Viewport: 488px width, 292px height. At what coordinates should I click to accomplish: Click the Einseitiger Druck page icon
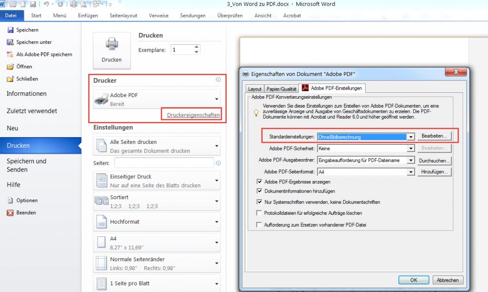point(102,181)
